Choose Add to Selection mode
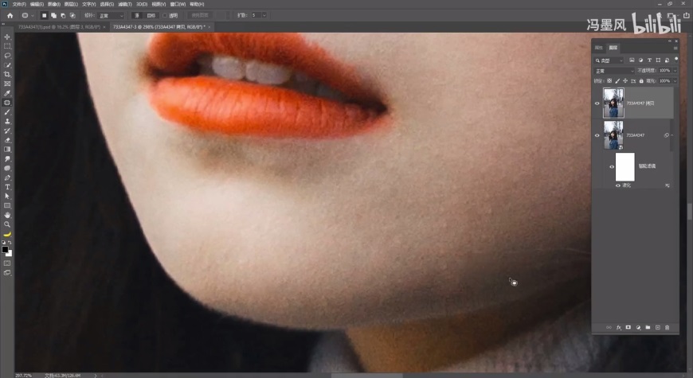693x378 pixels. pos(53,15)
